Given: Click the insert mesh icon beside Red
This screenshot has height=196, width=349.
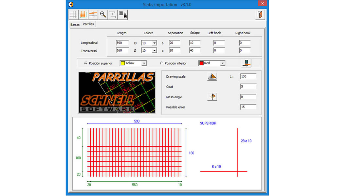Looking at the screenshot, I should pos(246,63).
